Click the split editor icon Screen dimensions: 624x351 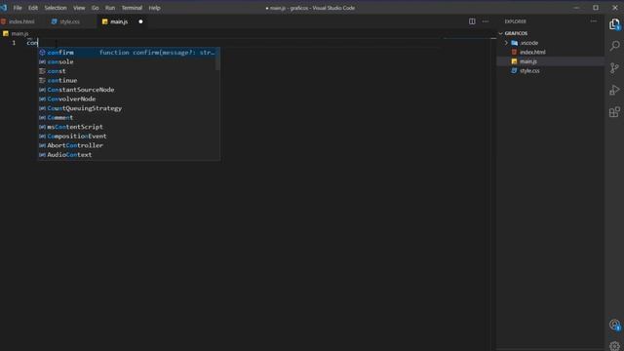(472, 21)
